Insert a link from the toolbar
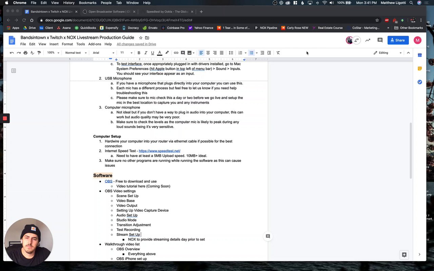Viewport: 434px width, 271px height. tap(176, 53)
